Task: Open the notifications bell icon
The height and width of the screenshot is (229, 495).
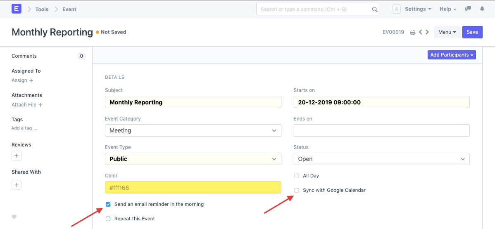Action: (x=482, y=9)
